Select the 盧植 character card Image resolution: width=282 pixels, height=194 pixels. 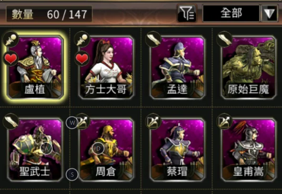pyautogui.click(x=35, y=67)
